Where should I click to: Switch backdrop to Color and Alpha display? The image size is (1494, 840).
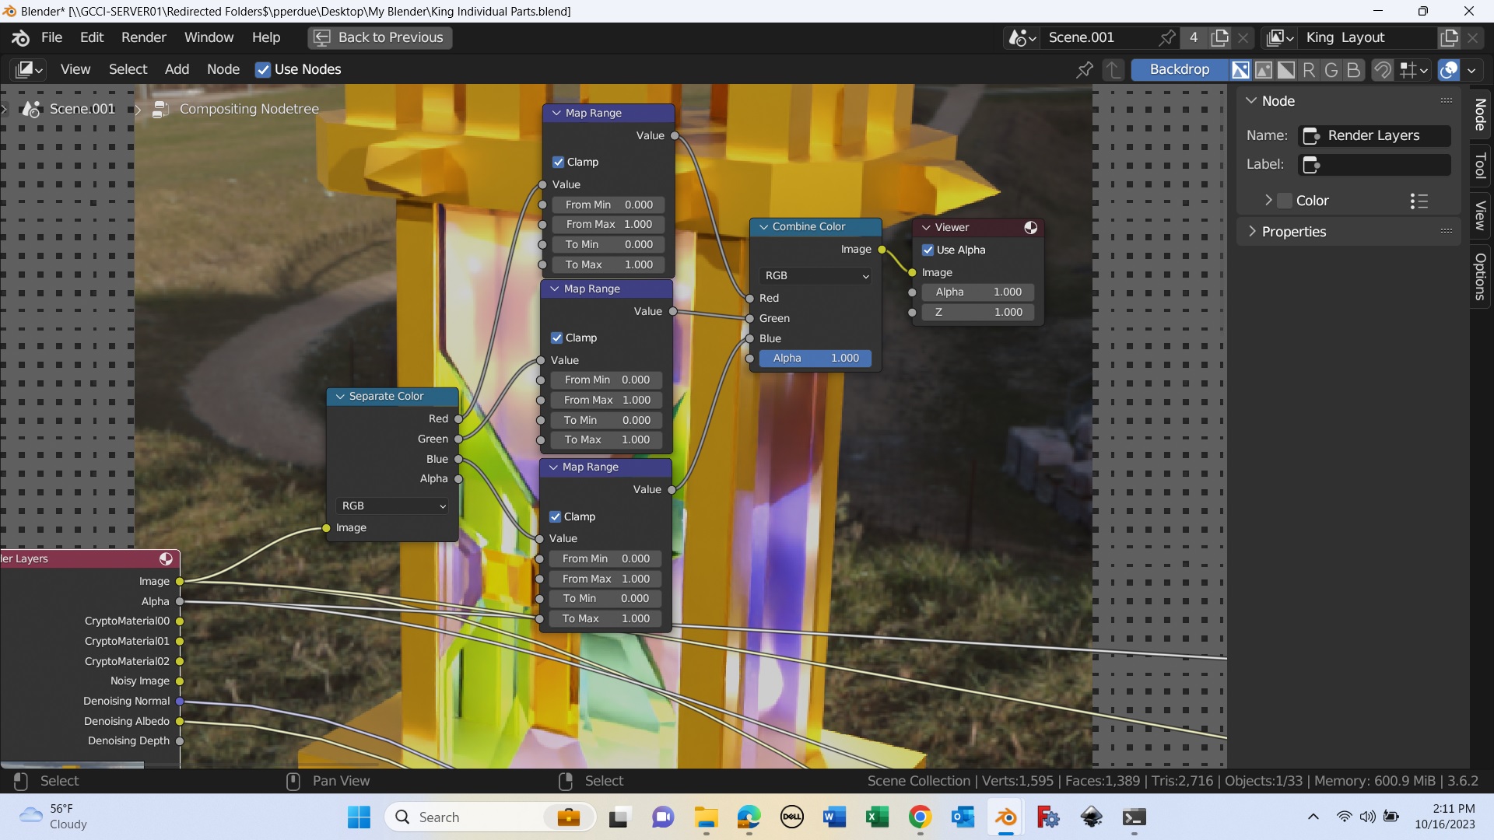[1241, 70]
